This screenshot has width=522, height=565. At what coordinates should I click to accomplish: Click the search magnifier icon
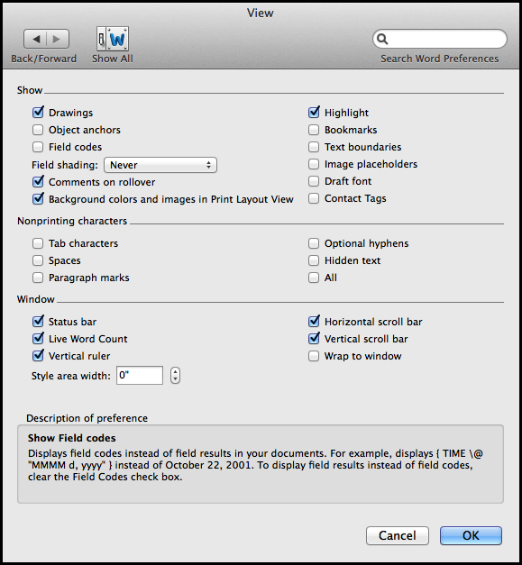pyautogui.click(x=382, y=39)
